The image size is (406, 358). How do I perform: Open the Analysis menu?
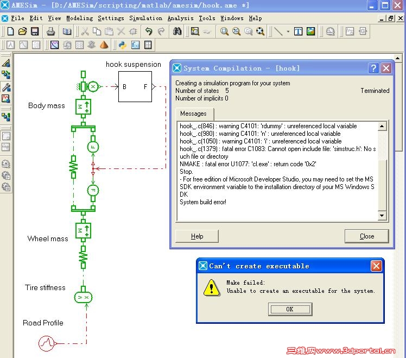(180, 18)
